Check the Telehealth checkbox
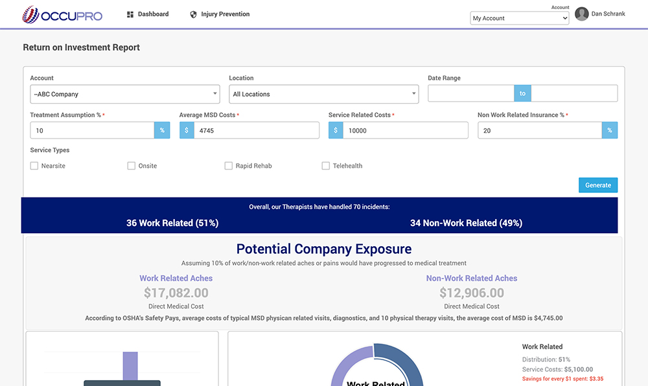The image size is (648, 386). 326,166
